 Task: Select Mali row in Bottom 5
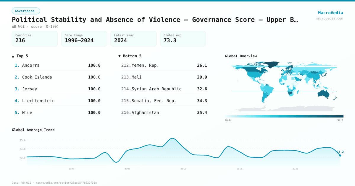(164, 77)
